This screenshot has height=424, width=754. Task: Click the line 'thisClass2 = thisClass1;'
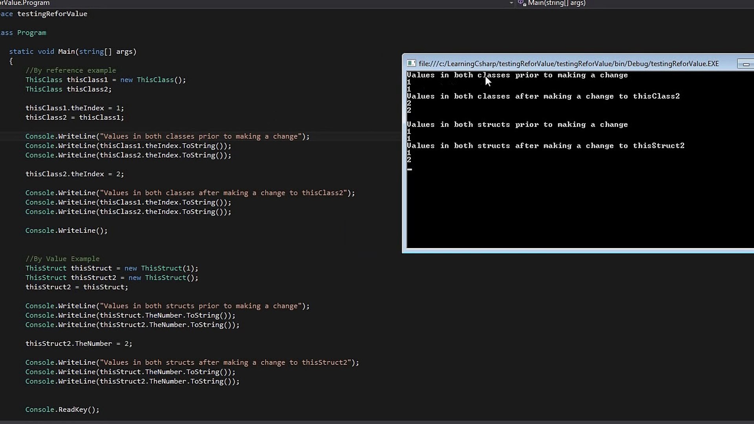(75, 117)
